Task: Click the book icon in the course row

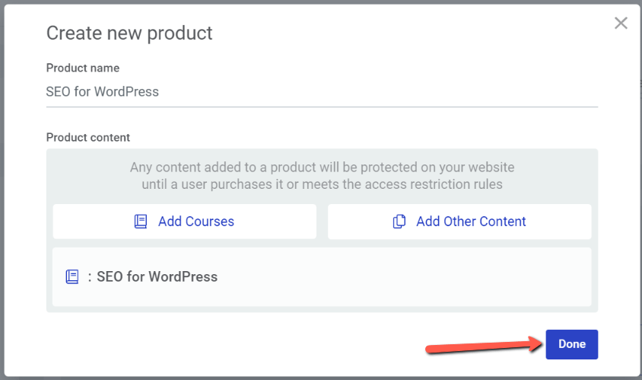Action: [x=72, y=277]
